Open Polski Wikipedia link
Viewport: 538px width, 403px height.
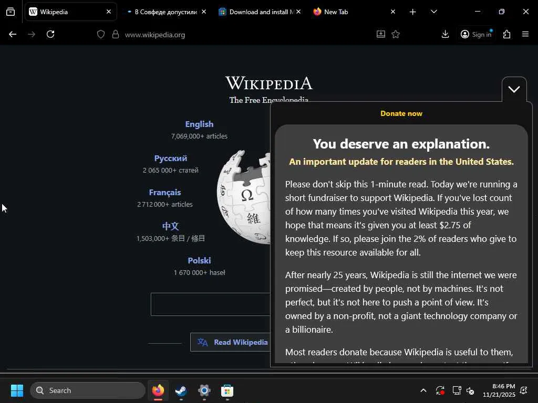point(199,260)
